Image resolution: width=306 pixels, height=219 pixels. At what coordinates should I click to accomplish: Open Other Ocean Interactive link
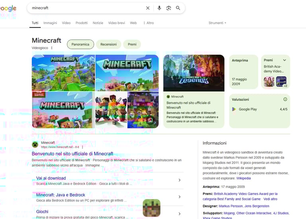point(254,213)
